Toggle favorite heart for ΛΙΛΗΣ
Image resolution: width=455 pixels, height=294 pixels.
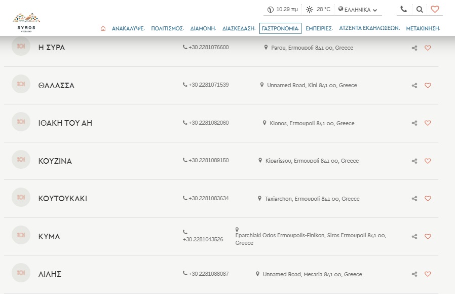point(428,274)
